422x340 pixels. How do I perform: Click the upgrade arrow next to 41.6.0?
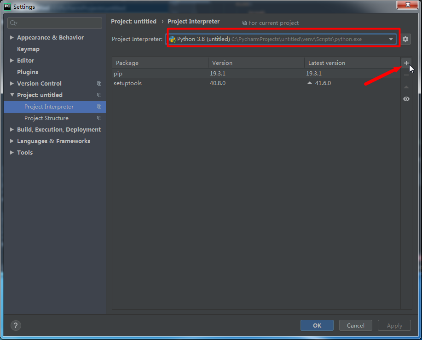(310, 83)
